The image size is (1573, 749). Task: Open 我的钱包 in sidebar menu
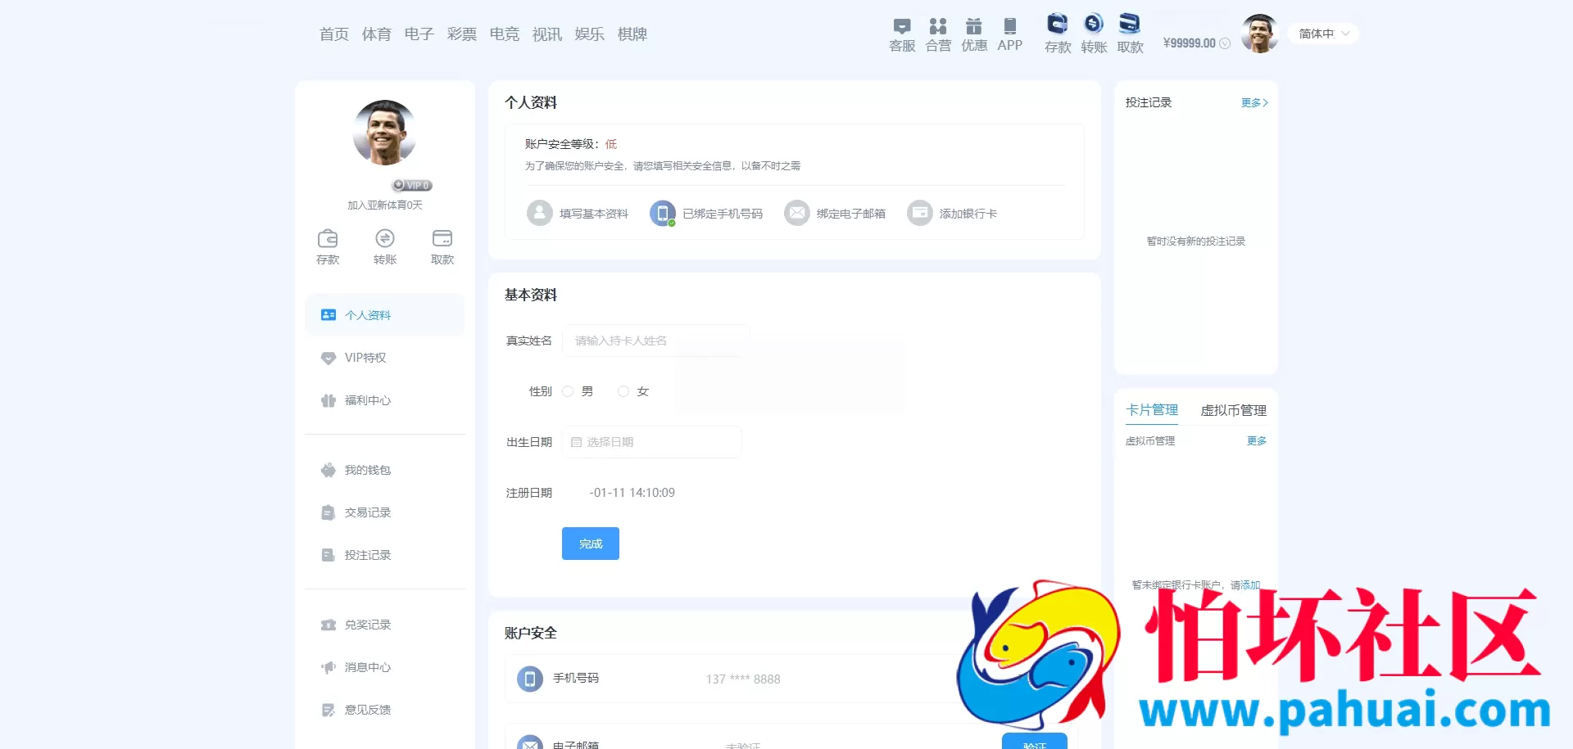coord(385,470)
